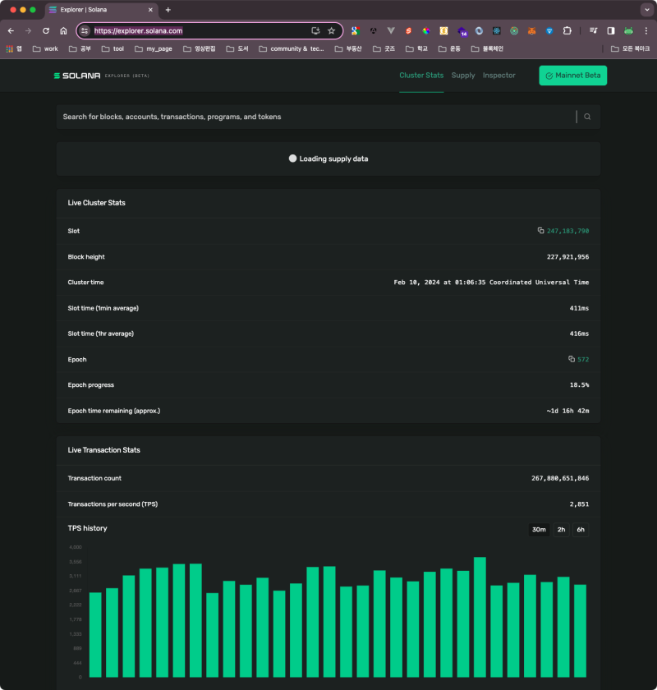Open the tool bookmarks folder
The width and height of the screenshot is (657, 690).
113,48
